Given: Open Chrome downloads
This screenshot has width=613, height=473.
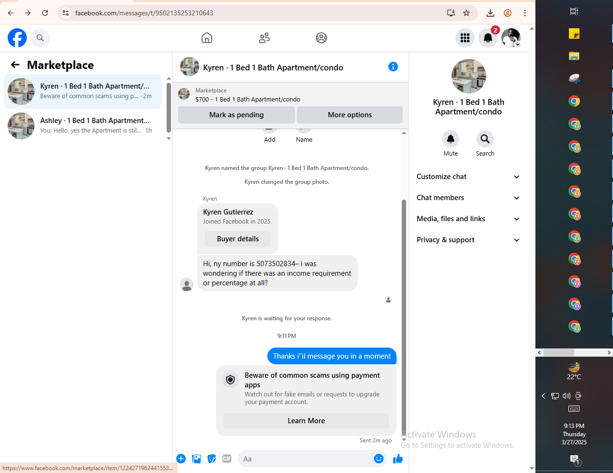Looking at the screenshot, I should (x=490, y=13).
